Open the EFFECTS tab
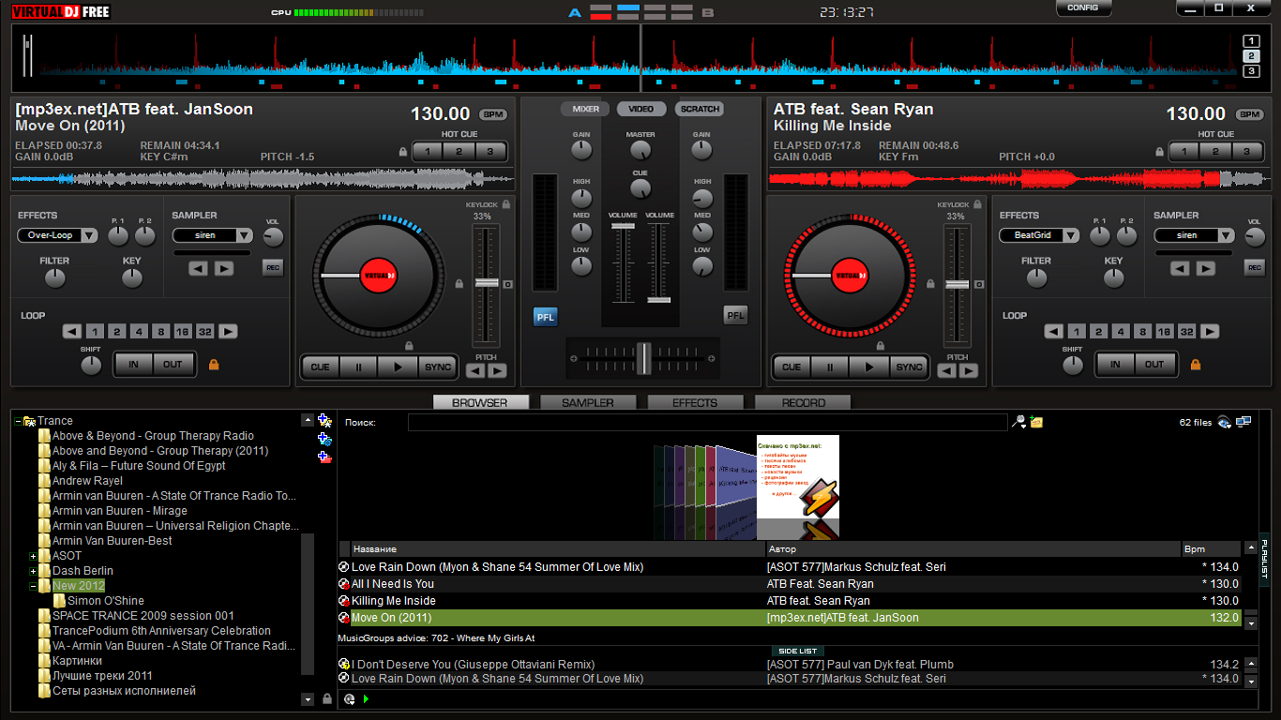The image size is (1281, 720). click(695, 402)
